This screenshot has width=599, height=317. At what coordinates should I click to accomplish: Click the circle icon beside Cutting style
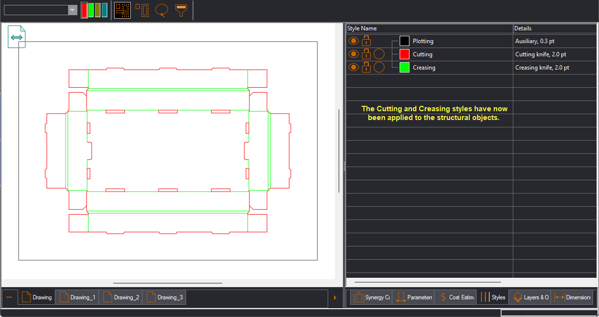(x=379, y=54)
